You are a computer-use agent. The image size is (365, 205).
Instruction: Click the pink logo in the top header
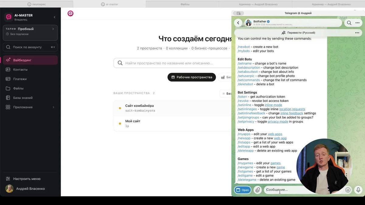pos(70,13)
